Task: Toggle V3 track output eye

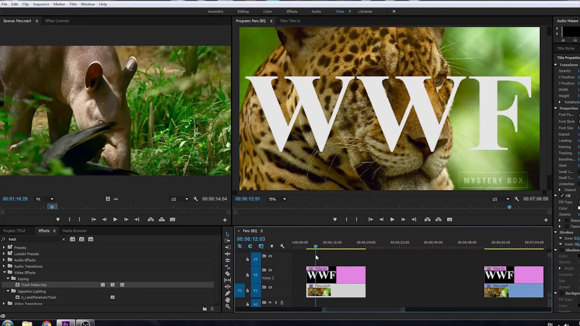Action: tap(270, 256)
